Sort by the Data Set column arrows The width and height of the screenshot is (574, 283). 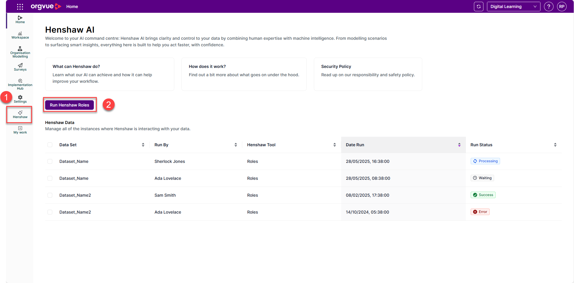click(x=143, y=145)
